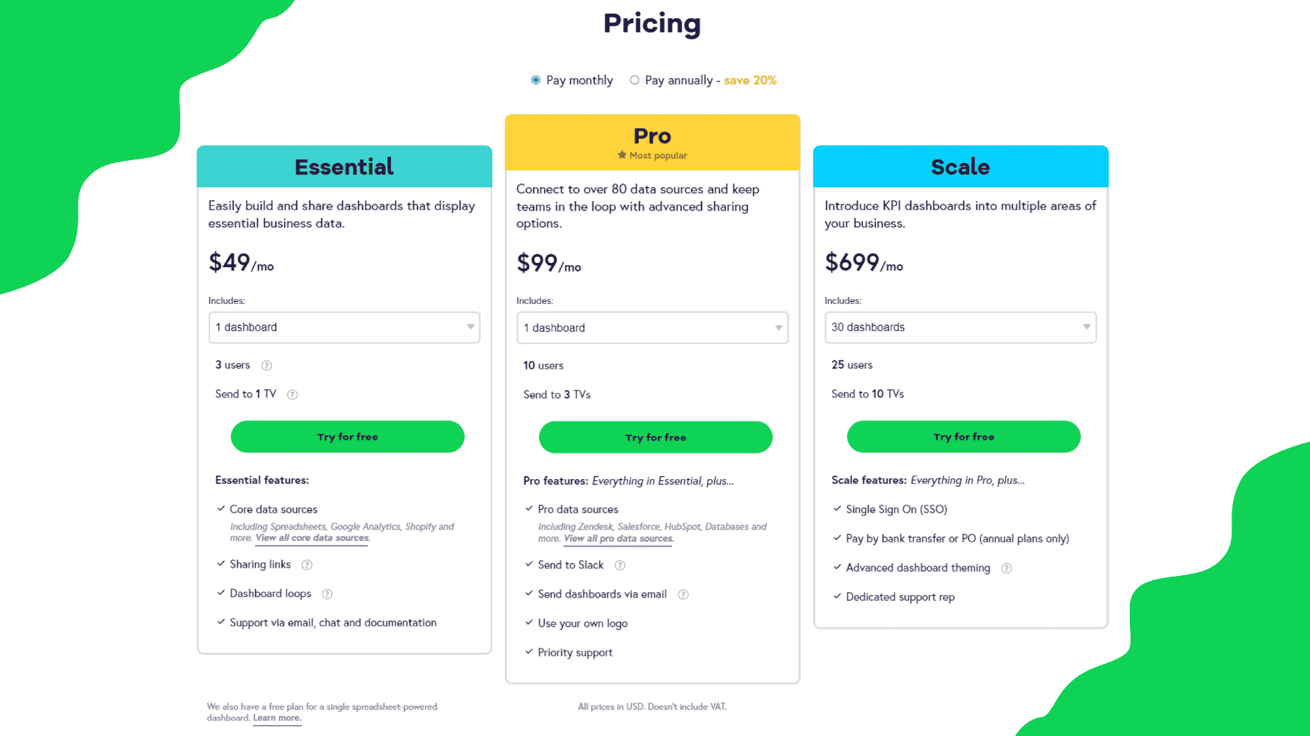Click Try for free button on Scale plan
Image resolution: width=1310 pixels, height=736 pixels.
click(x=963, y=436)
